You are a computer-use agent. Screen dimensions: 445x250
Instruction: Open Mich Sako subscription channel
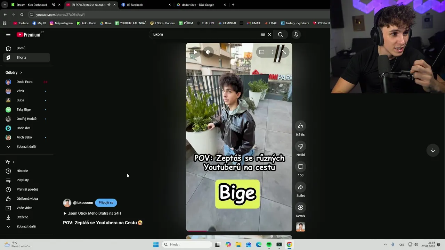click(26, 137)
